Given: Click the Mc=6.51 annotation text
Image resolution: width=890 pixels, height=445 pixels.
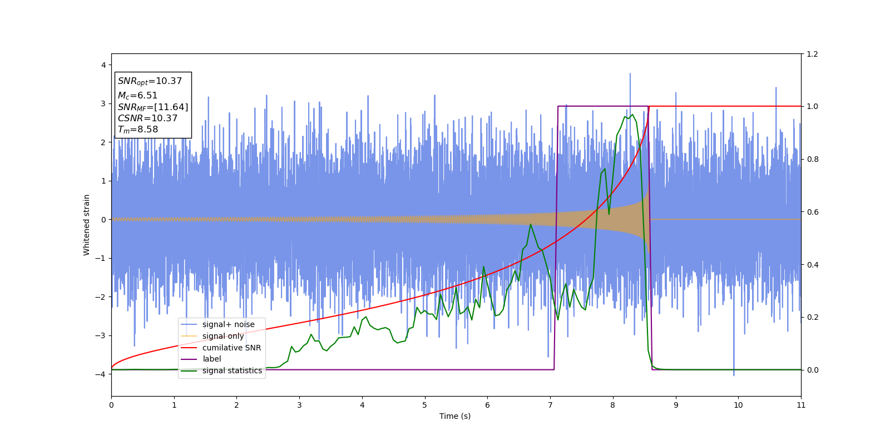Looking at the screenshot, I should [x=137, y=96].
